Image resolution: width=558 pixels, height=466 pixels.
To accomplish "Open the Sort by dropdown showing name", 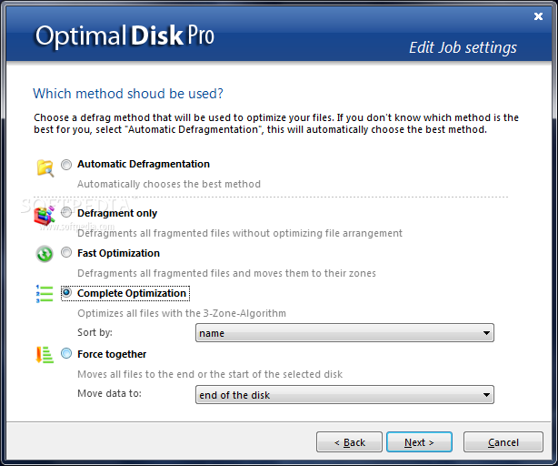I will 344,333.
